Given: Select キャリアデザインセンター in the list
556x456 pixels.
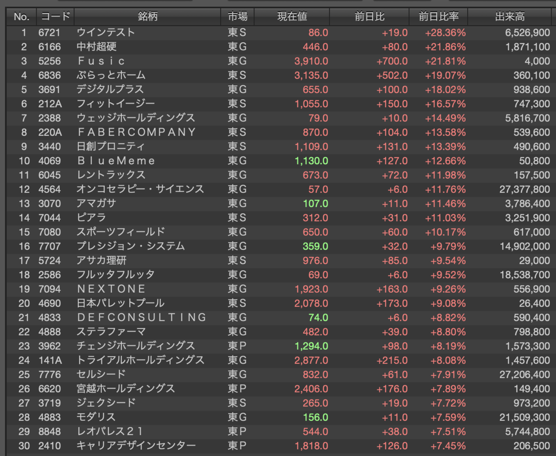Looking at the screenshot, I should [x=136, y=446].
